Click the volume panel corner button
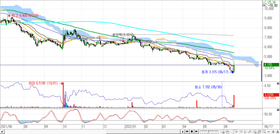The image size is (280, 134). coord(278,83)
